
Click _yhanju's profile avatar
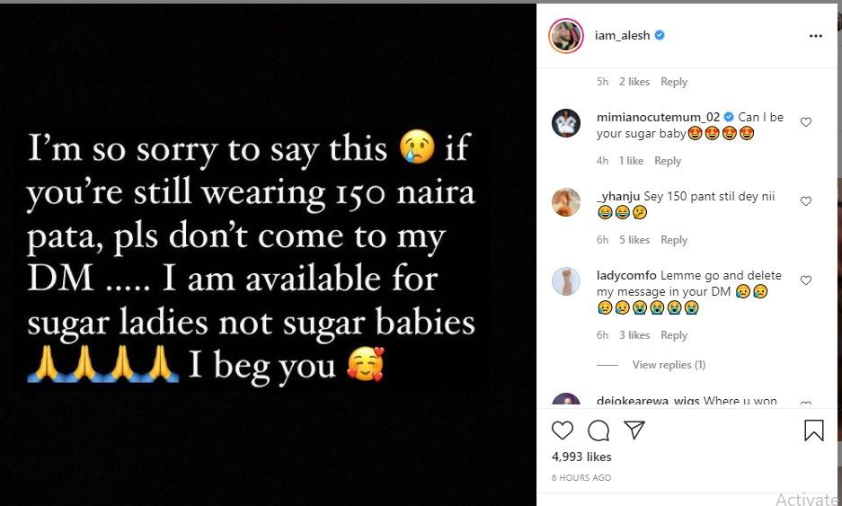pyautogui.click(x=566, y=202)
